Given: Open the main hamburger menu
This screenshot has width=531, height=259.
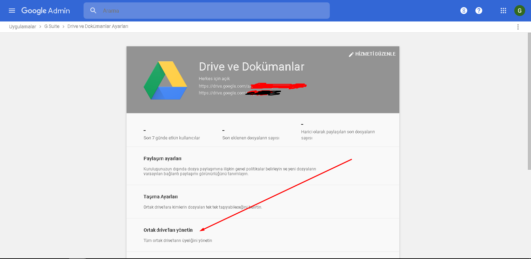Looking at the screenshot, I should [12, 11].
